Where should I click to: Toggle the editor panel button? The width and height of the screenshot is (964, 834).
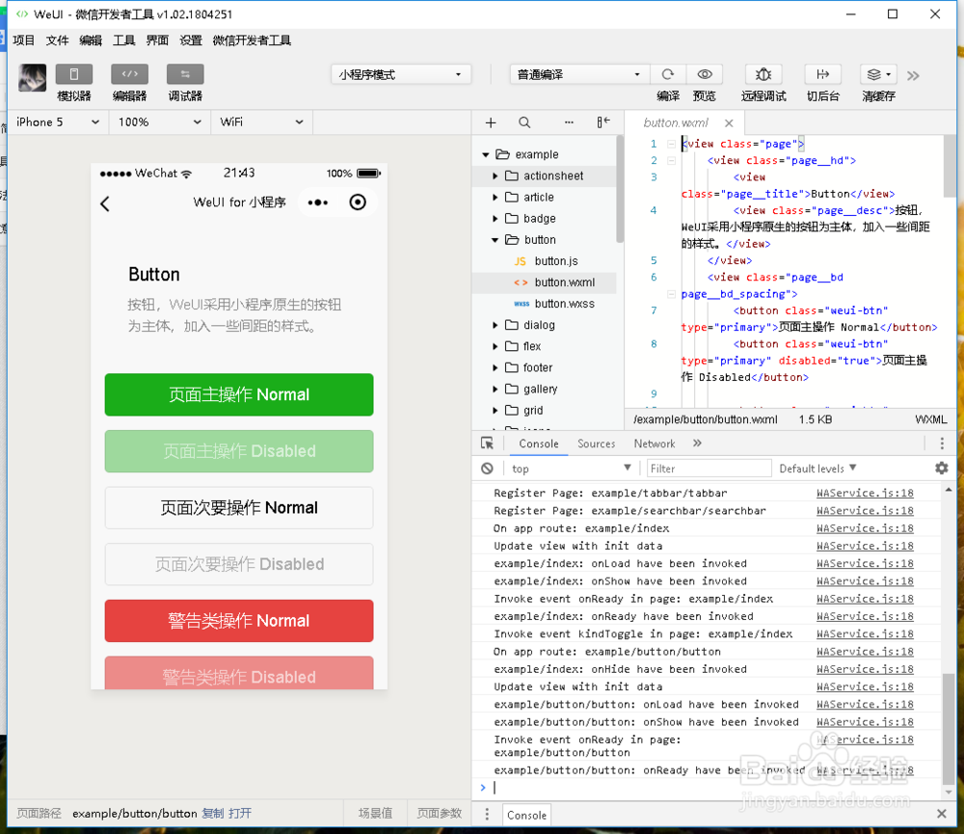[129, 74]
